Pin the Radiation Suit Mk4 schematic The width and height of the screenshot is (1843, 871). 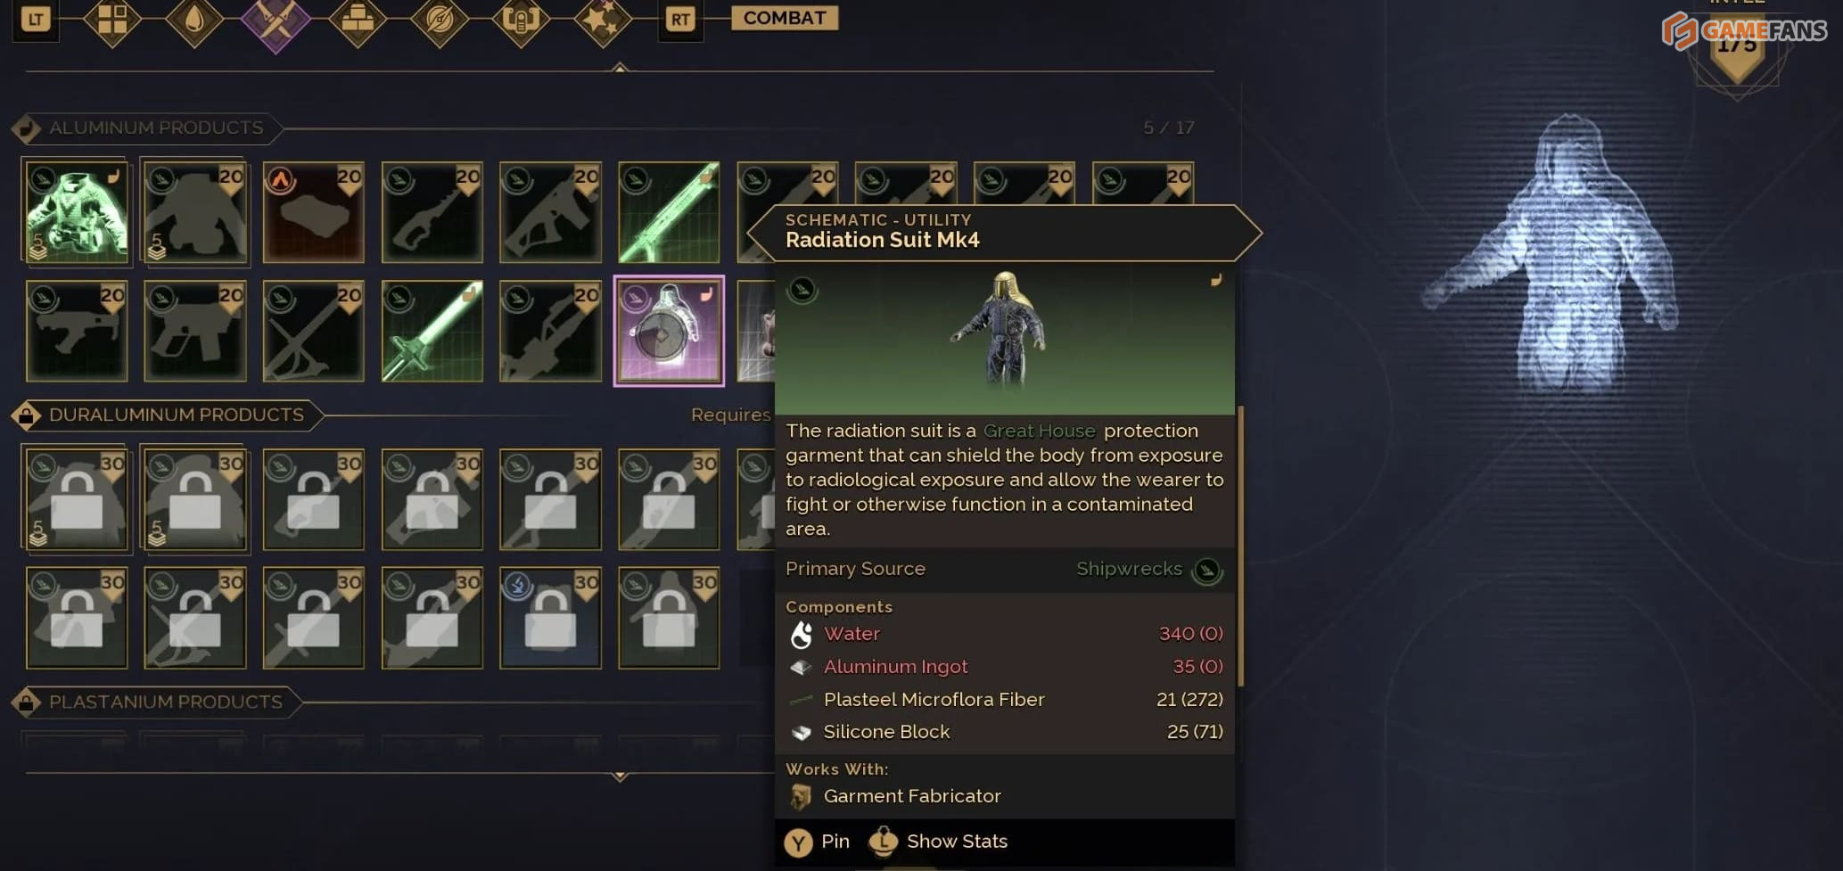[x=817, y=842]
